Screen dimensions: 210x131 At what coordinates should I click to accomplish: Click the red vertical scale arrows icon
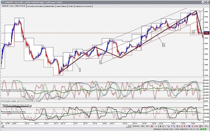point(192,126)
